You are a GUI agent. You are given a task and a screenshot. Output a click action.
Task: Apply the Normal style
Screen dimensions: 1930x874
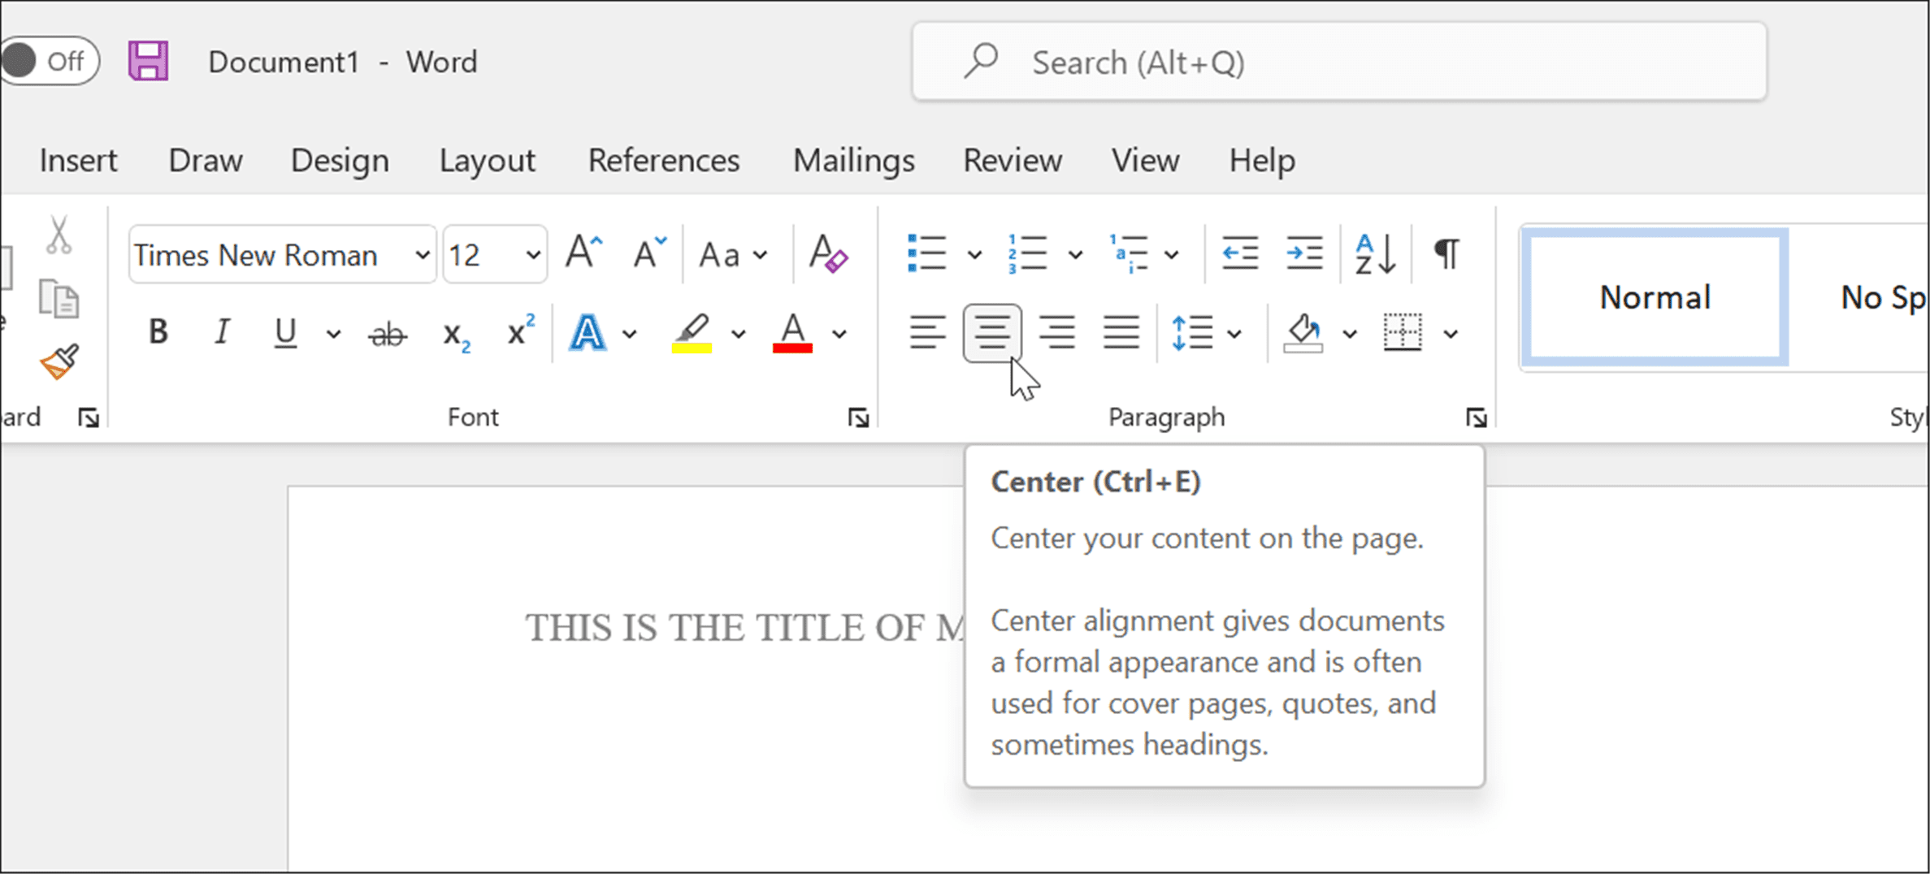coord(1655,296)
